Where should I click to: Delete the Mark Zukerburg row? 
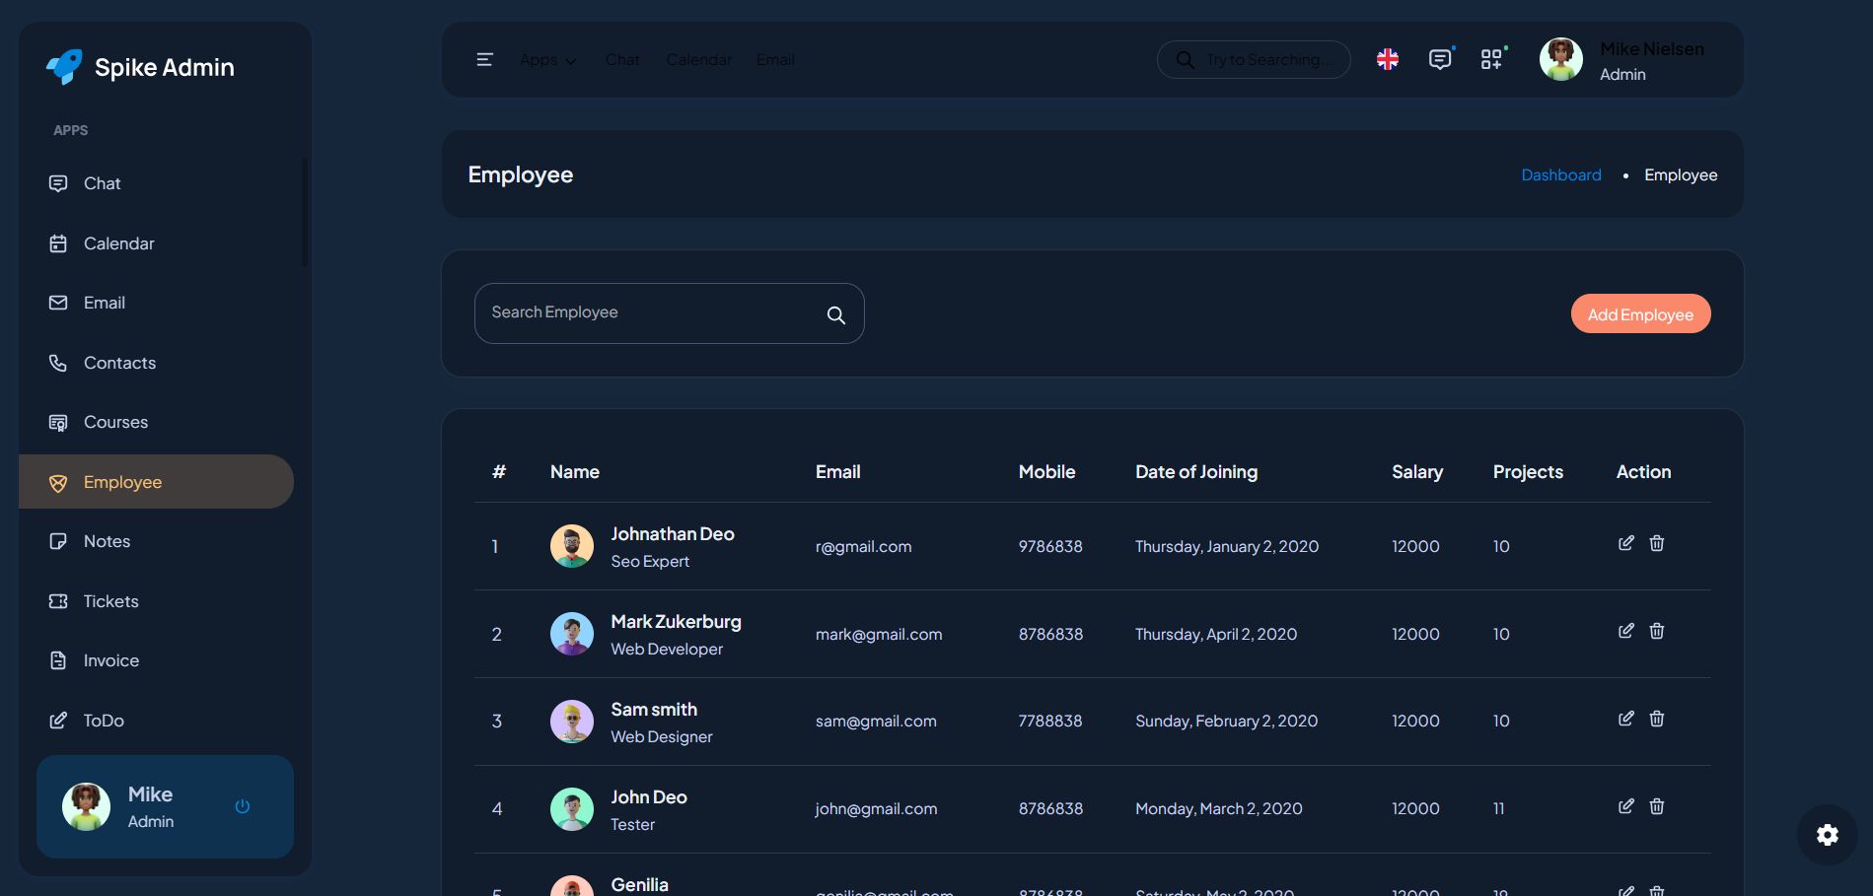pyautogui.click(x=1657, y=631)
